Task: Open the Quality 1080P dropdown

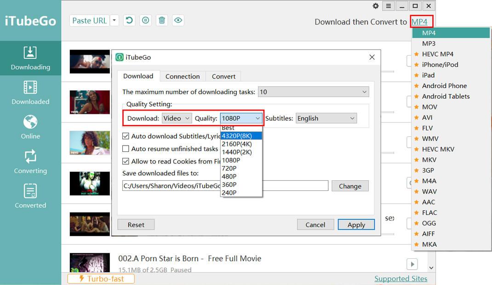Action: click(241, 118)
